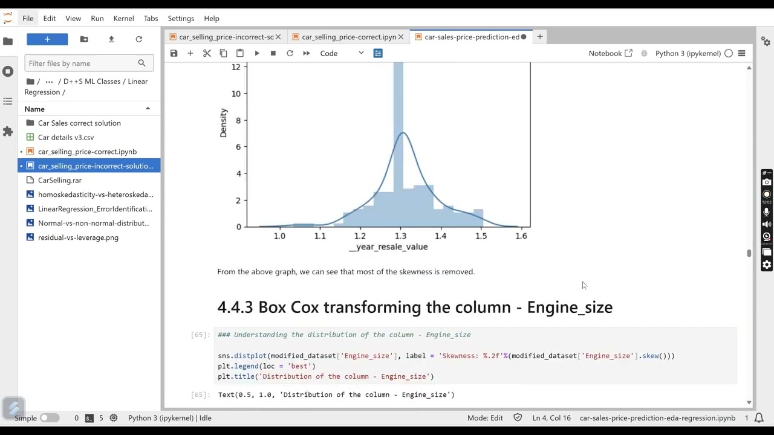The width and height of the screenshot is (774, 435).
Task: Click the blue render side-by-side toolbar icon
Action: tap(378, 53)
